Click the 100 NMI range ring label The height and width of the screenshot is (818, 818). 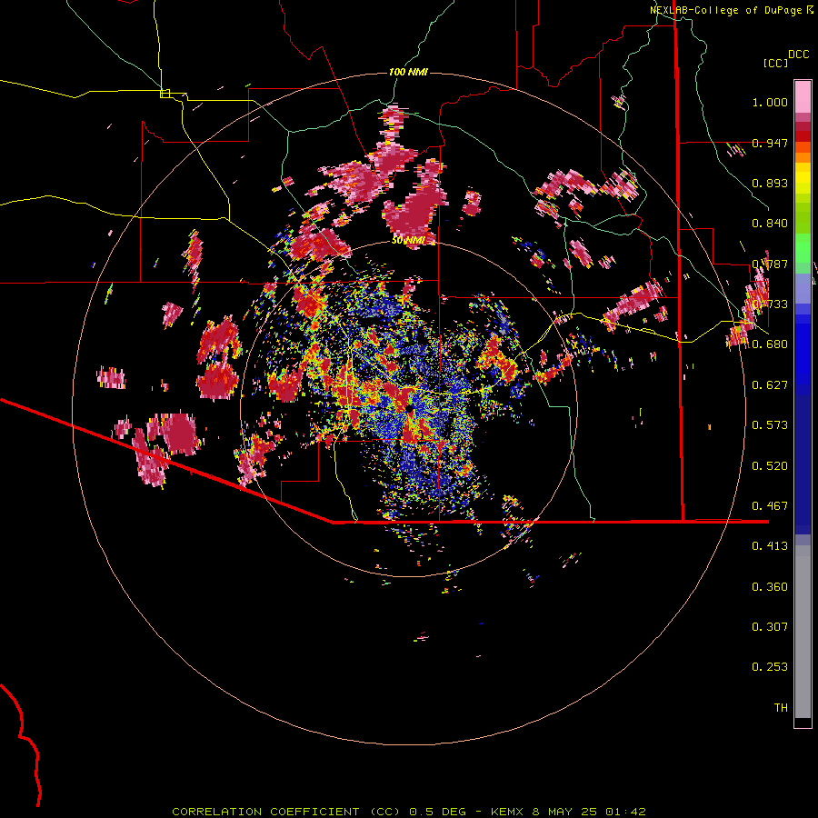tap(408, 72)
